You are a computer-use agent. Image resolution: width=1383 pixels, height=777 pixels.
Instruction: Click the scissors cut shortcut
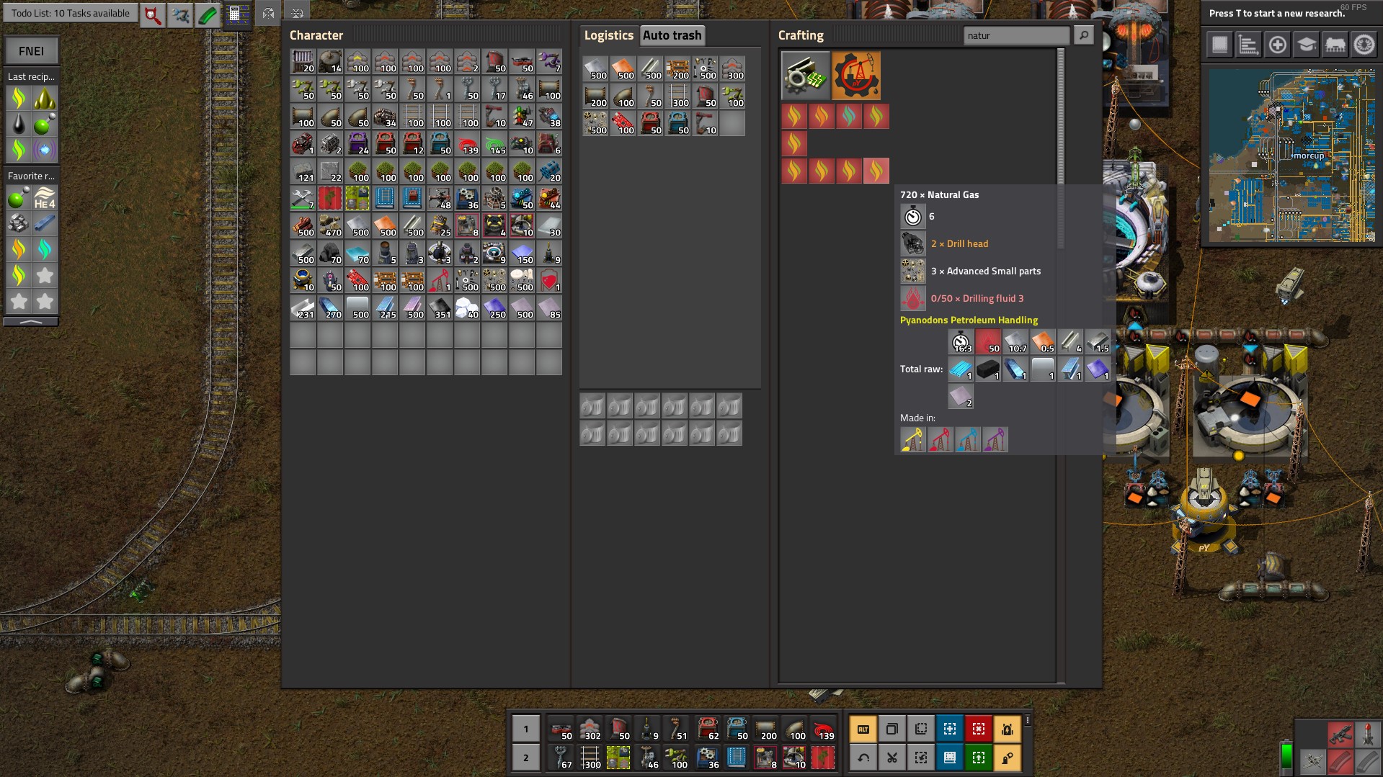coord(891,758)
